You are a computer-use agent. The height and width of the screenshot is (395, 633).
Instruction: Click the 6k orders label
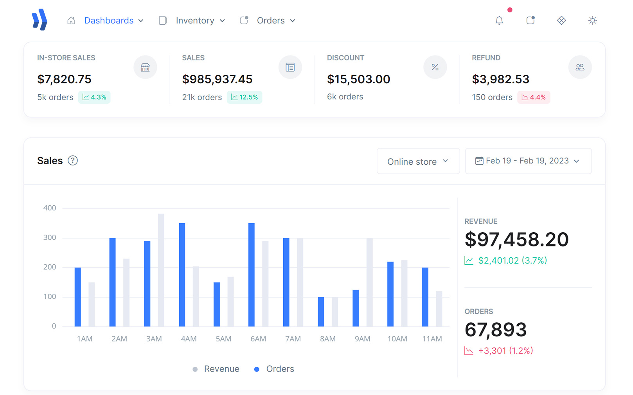click(345, 97)
